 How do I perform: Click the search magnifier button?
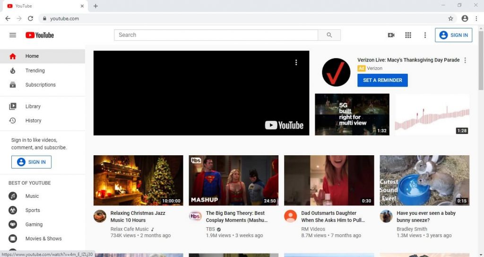click(329, 35)
